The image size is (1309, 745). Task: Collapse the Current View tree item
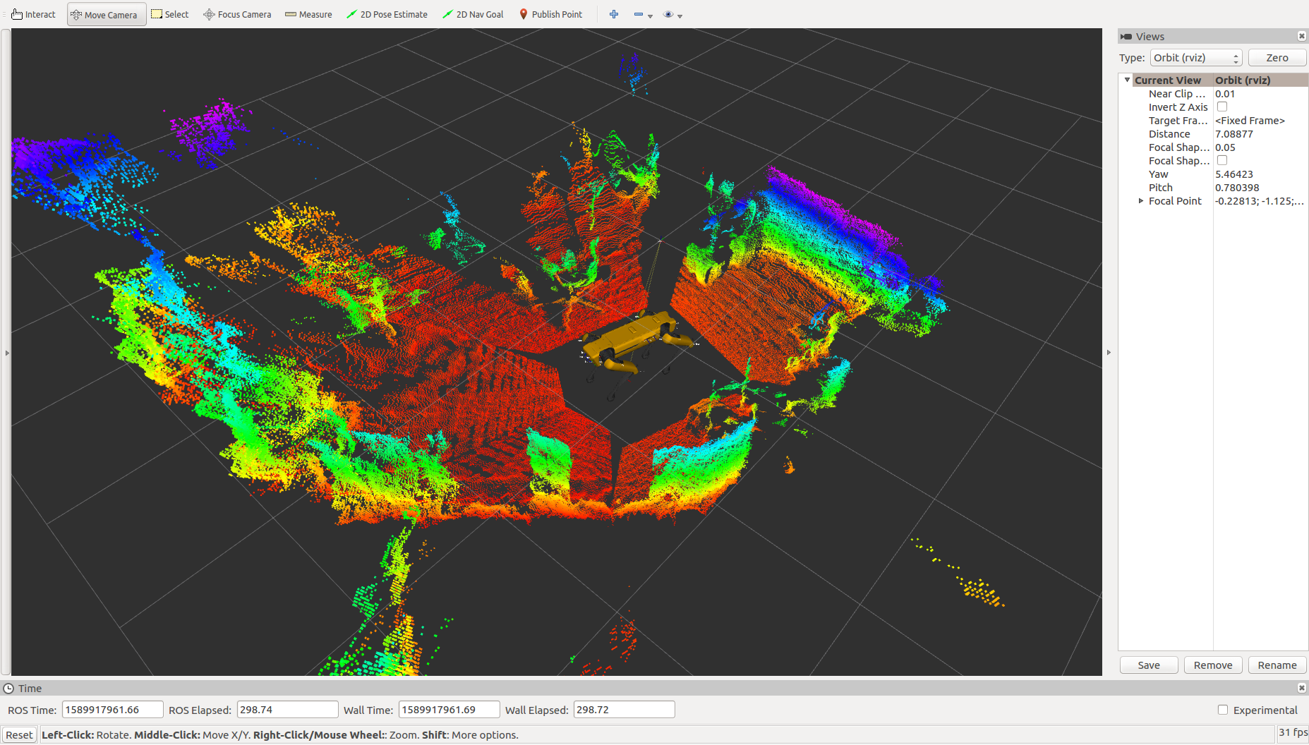(x=1128, y=80)
